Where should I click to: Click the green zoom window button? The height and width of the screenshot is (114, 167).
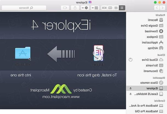click(x=155, y=2)
